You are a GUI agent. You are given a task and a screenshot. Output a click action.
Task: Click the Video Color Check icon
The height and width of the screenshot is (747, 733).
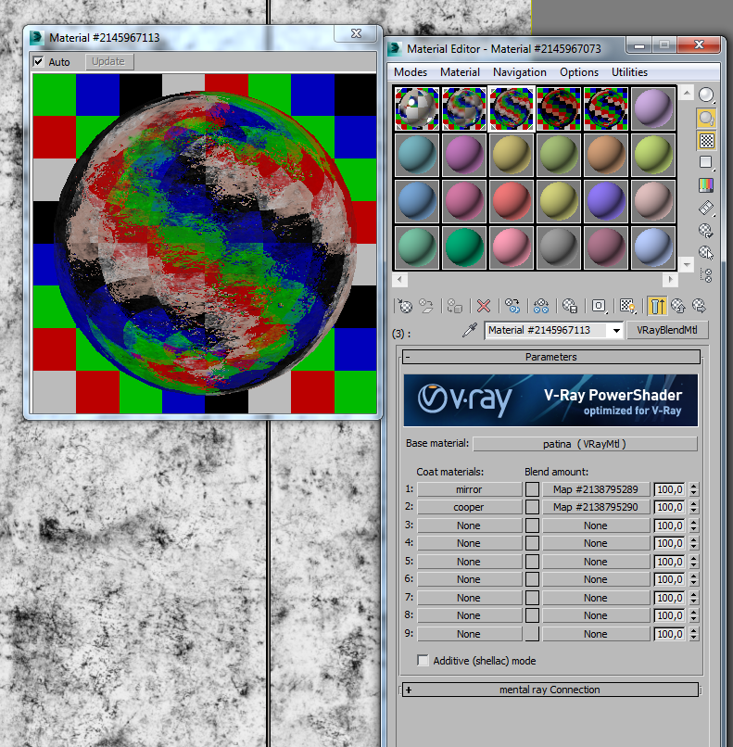(706, 185)
